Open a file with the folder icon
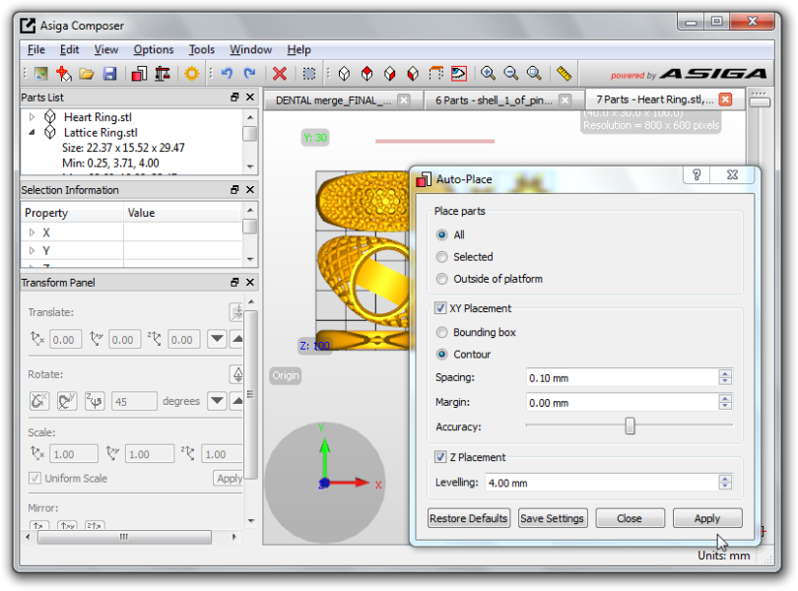The width and height of the screenshot is (798, 591). [x=87, y=74]
